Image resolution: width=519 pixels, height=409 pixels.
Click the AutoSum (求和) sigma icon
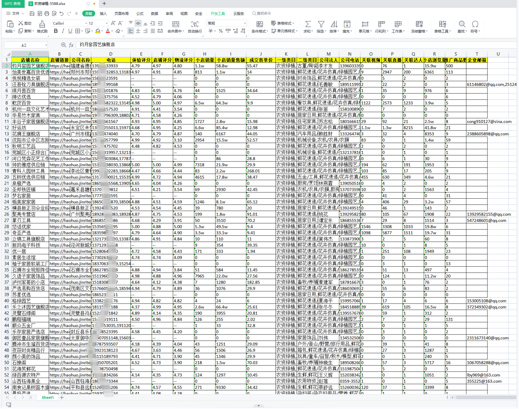[307, 24]
